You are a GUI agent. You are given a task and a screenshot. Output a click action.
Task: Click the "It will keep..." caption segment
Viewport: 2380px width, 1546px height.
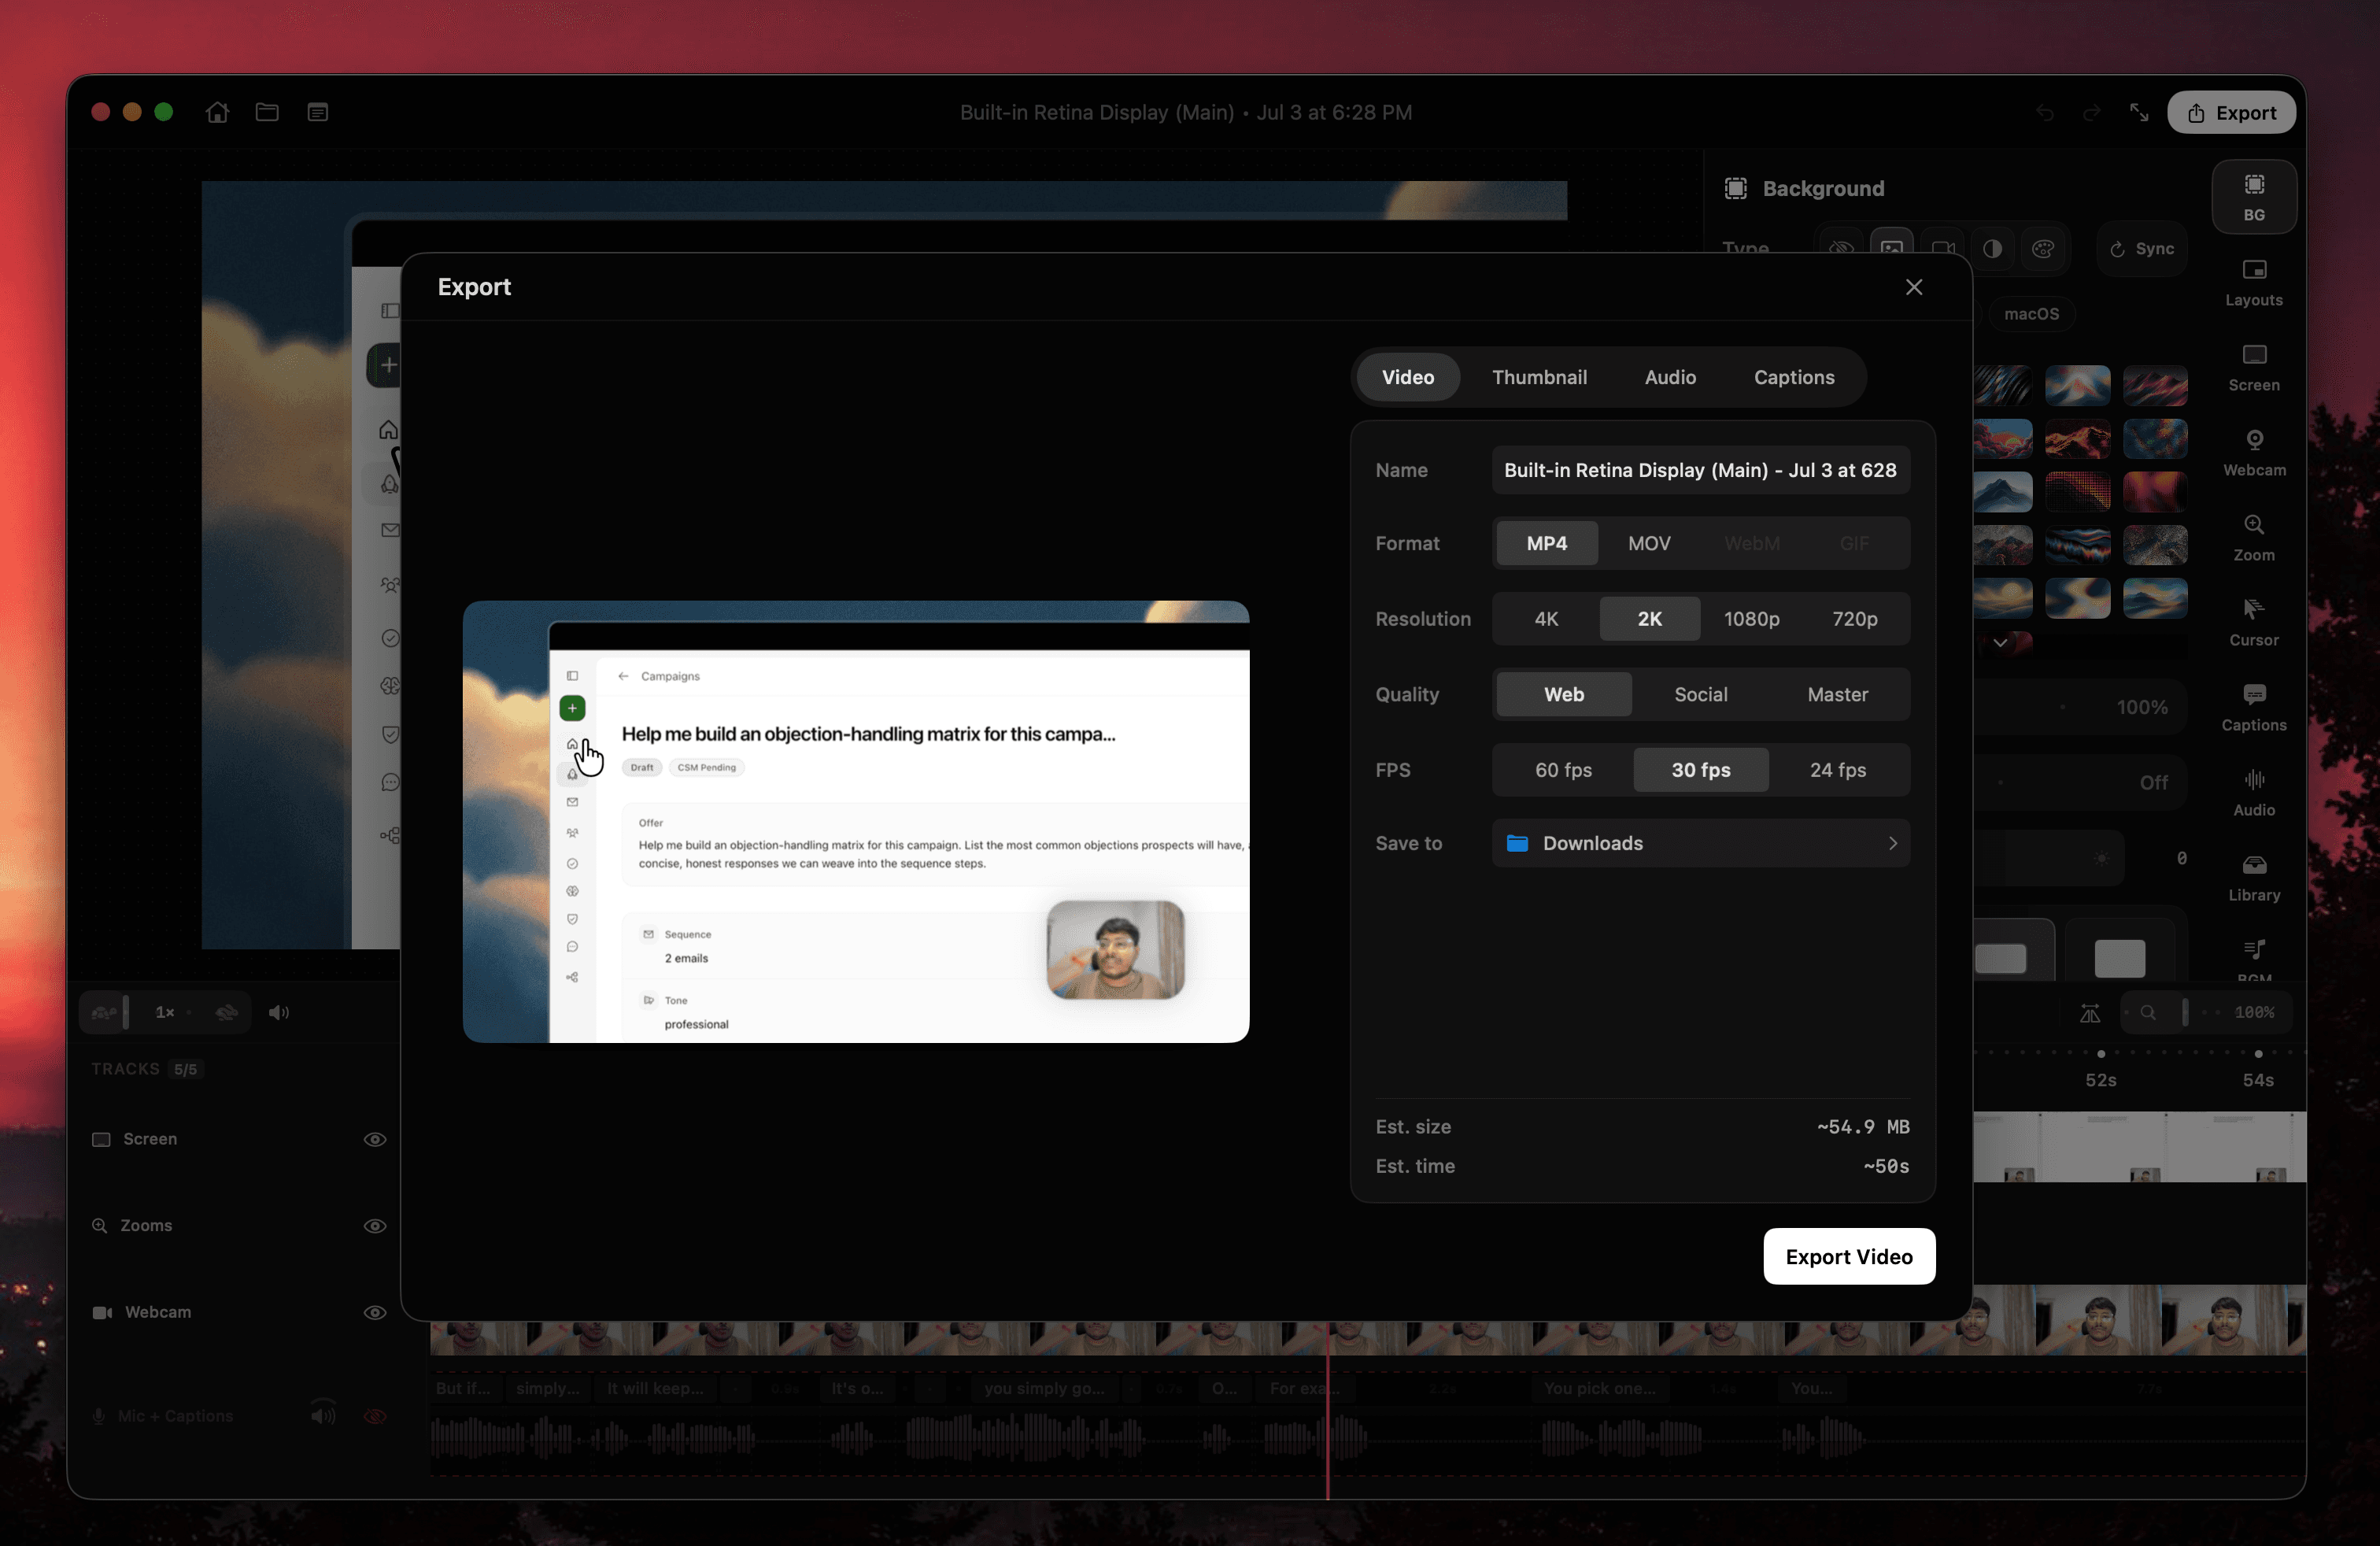pos(655,1388)
